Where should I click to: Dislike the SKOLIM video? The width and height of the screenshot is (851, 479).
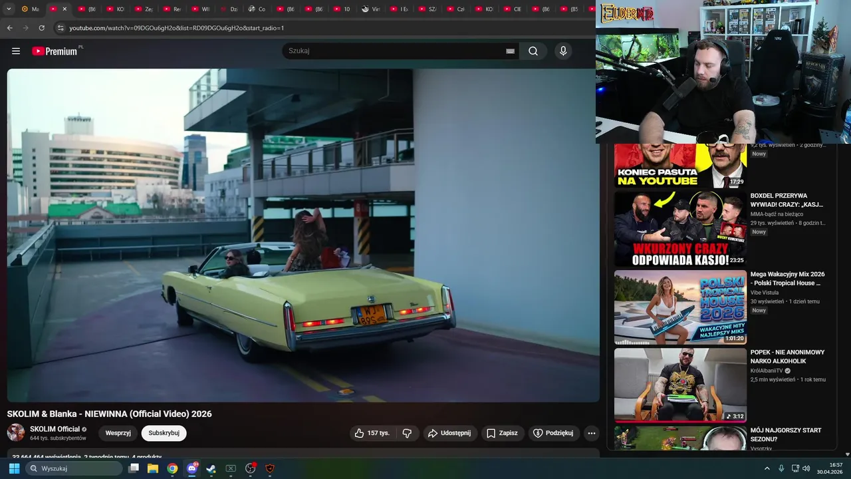coord(407,433)
